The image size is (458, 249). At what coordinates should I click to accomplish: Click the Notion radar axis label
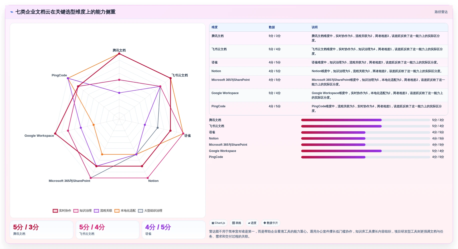[x=153, y=181]
